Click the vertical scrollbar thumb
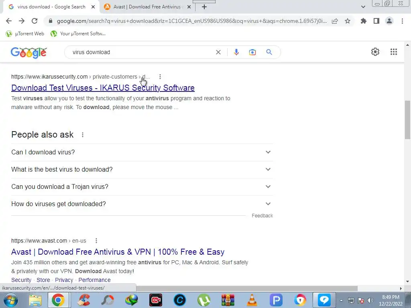The image size is (411, 308). click(x=408, y=120)
